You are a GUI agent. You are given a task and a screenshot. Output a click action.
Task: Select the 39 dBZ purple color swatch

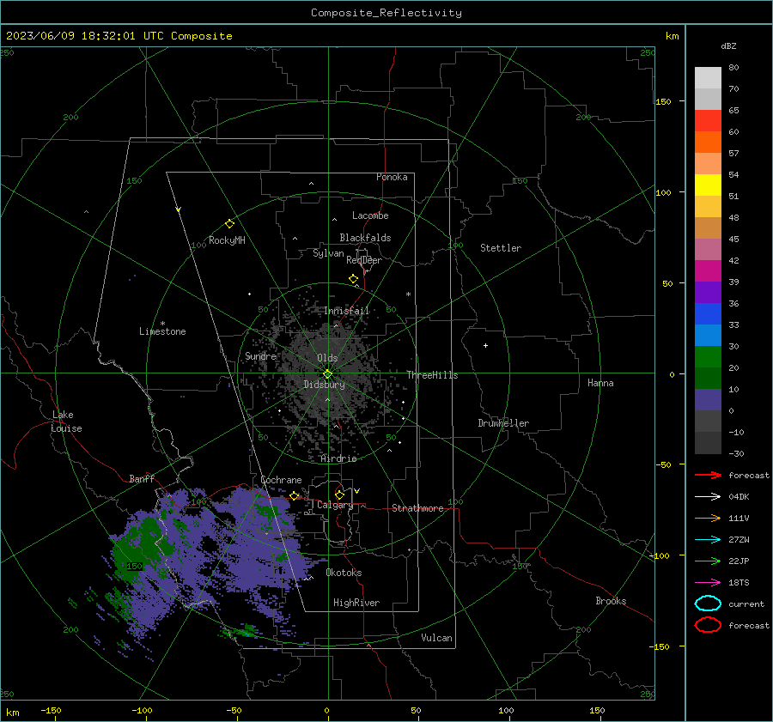point(708,293)
